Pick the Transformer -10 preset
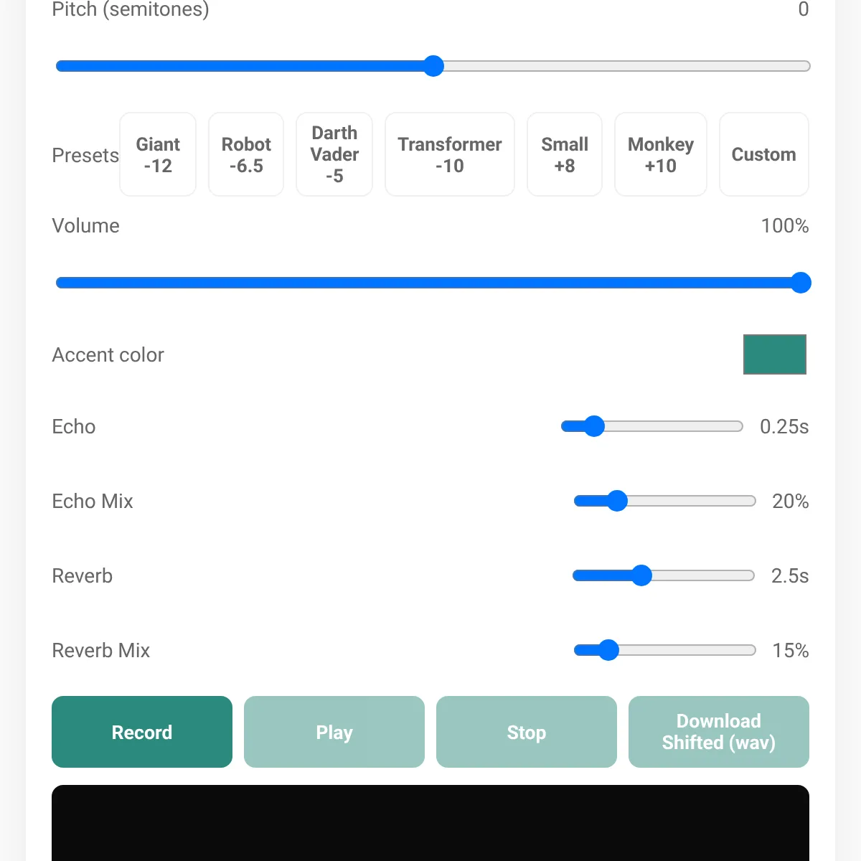 [x=450, y=154]
